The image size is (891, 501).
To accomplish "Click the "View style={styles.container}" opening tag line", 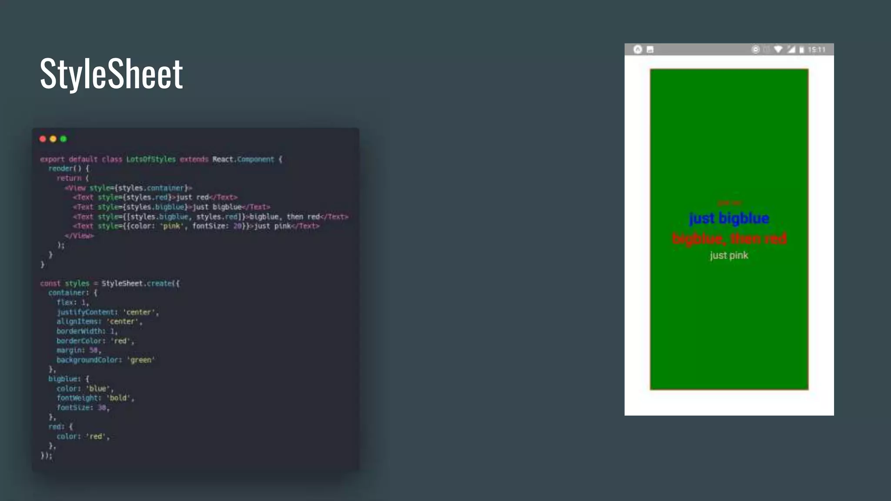I will (x=128, y=188).
